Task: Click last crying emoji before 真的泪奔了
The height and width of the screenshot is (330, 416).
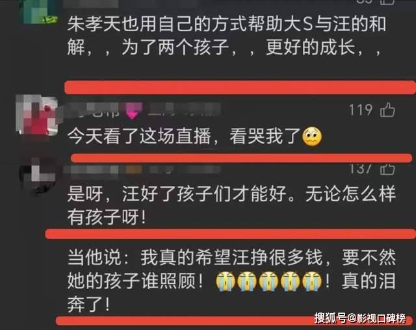Action: (x=312, y=281)
